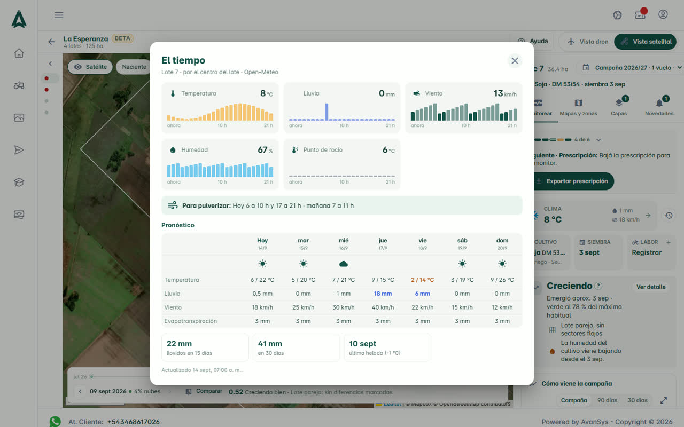The height and width of the screenshot is (427, 684).
Task: Close the El tiempo weather dialog
Action: [x=515, y=61]
